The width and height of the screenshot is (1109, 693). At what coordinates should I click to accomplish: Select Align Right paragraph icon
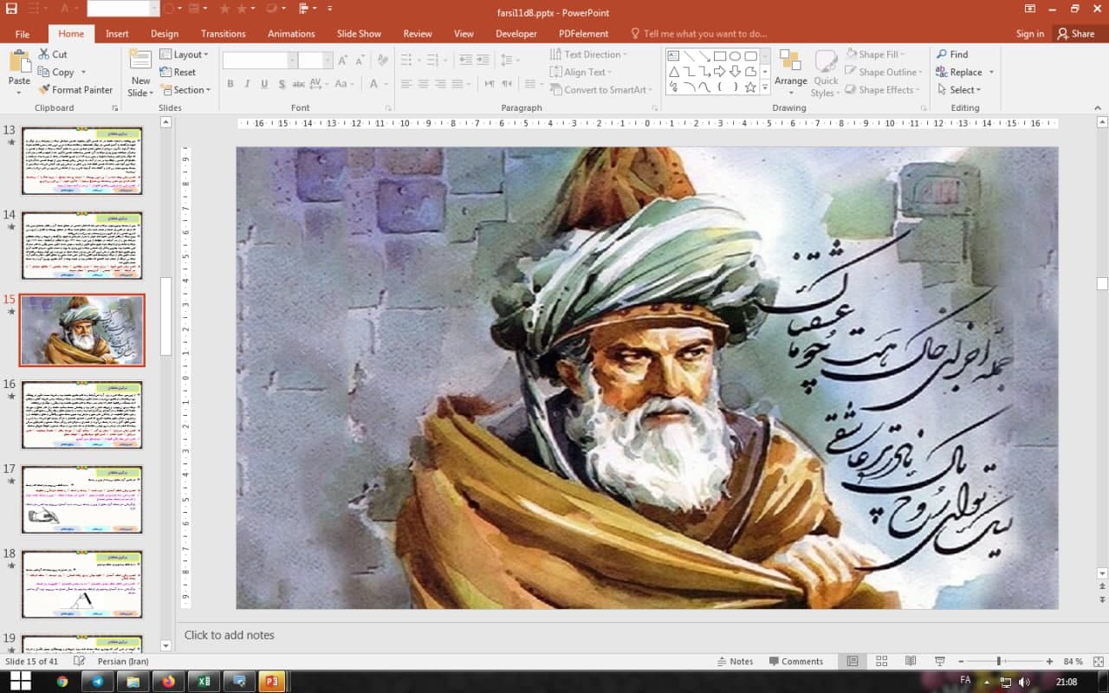click(441, 84)
